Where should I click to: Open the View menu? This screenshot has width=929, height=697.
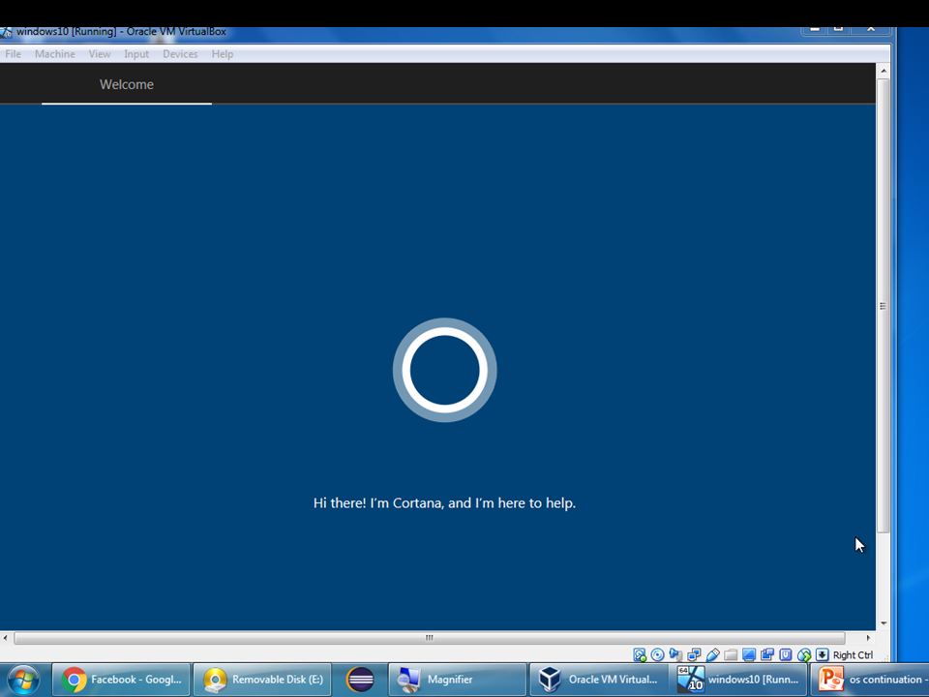[x=99, y=53]
